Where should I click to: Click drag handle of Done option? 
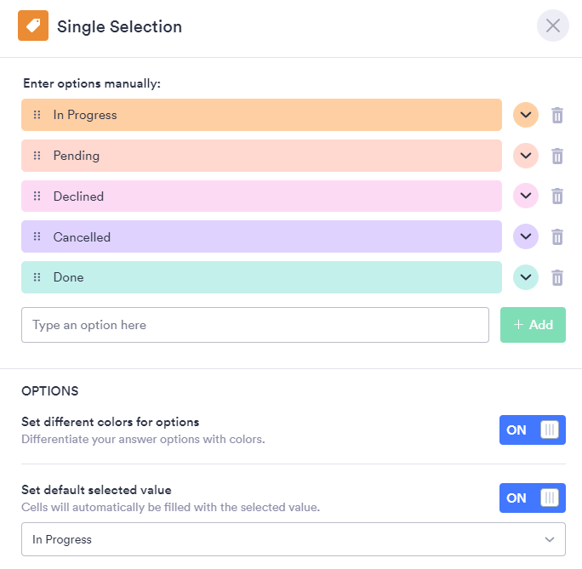pos(37,277)
